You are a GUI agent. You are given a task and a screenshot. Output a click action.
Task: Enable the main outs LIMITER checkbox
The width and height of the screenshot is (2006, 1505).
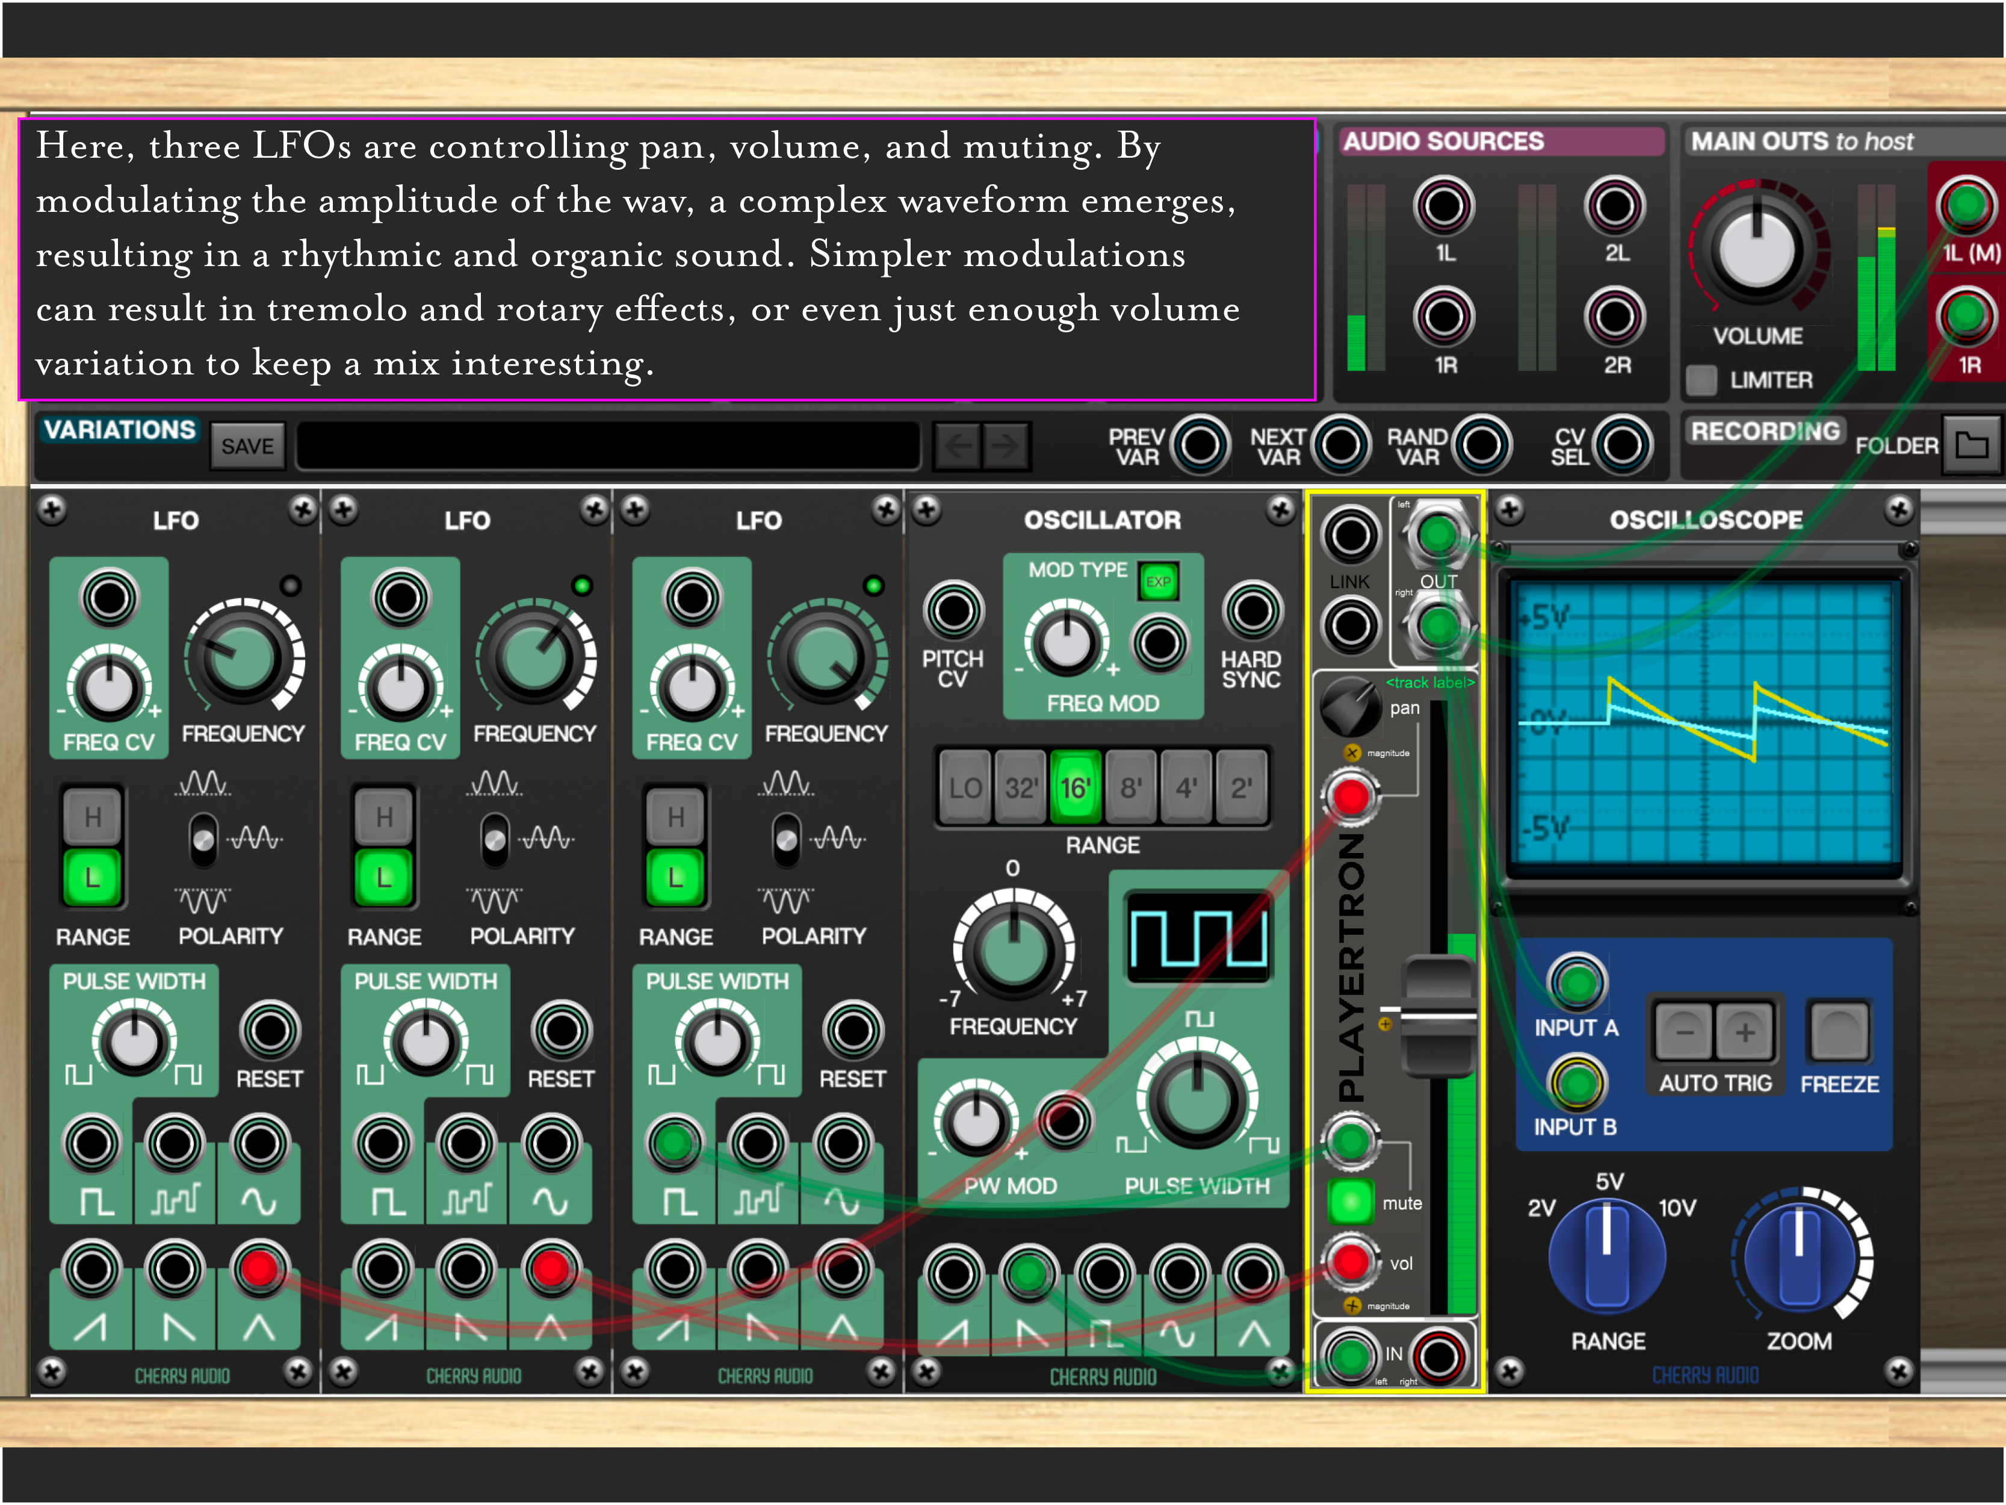tap(1701, 379)
